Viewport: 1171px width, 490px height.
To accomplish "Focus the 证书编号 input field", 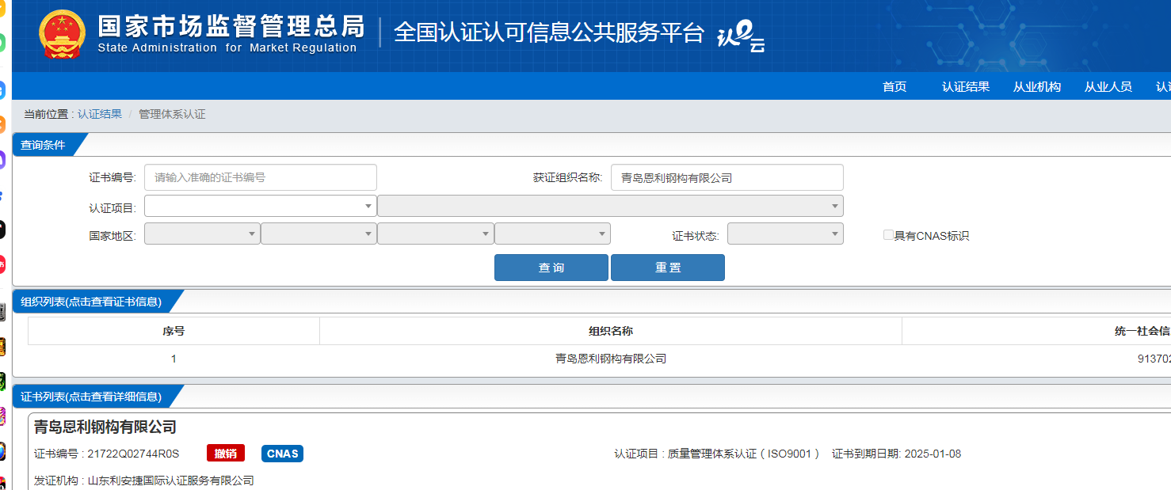I will click(x=261, y=177).
